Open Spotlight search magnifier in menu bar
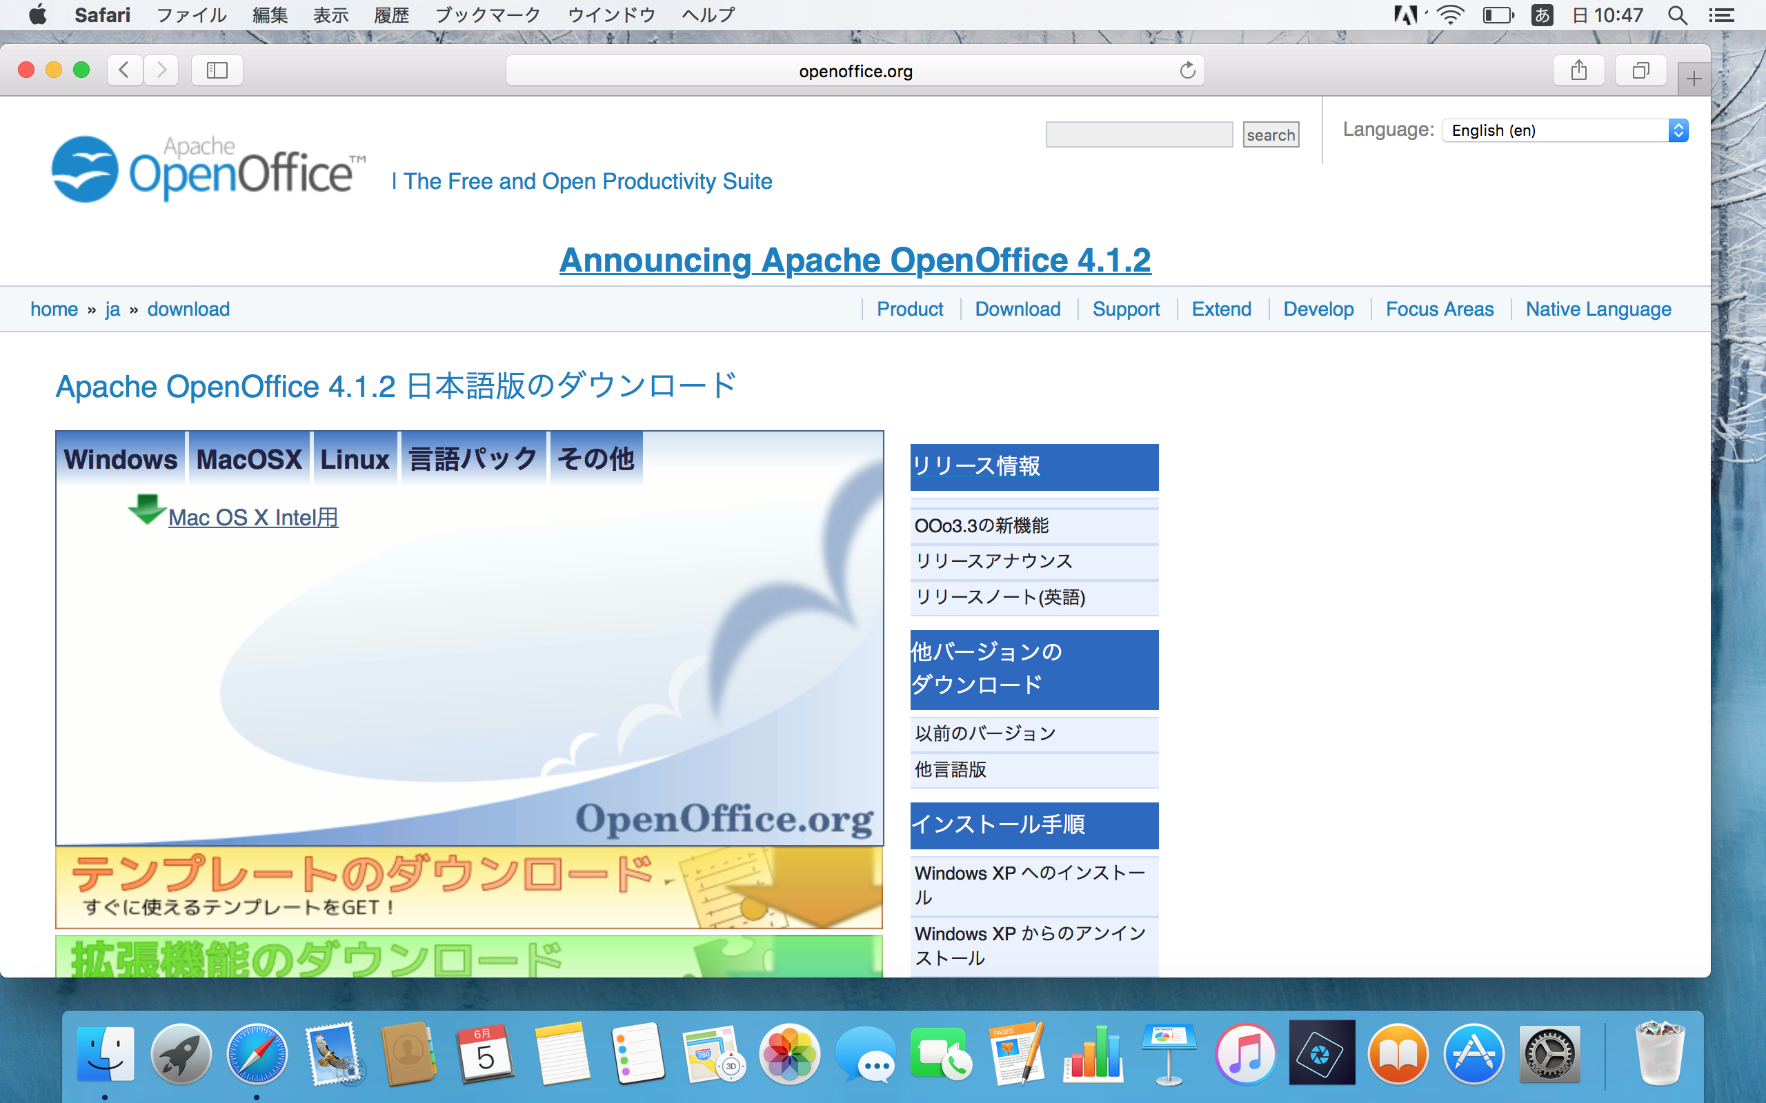The width and height of the screenshot is (1766, 1103). (x=1677, y=15)
